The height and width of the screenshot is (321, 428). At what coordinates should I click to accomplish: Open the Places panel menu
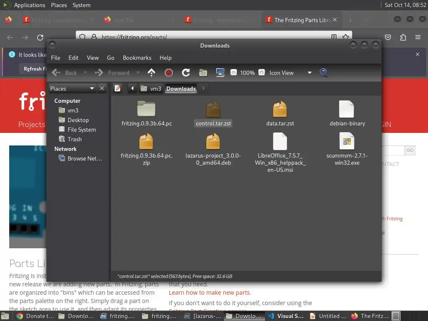[x=59, y=5]
